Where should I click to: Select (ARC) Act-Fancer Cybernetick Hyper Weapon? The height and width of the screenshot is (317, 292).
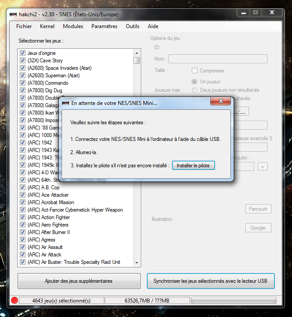coord(75,210)
